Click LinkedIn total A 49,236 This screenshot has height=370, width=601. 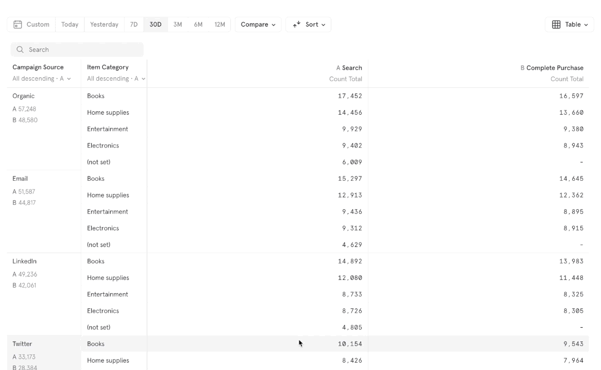click(25, 274)
